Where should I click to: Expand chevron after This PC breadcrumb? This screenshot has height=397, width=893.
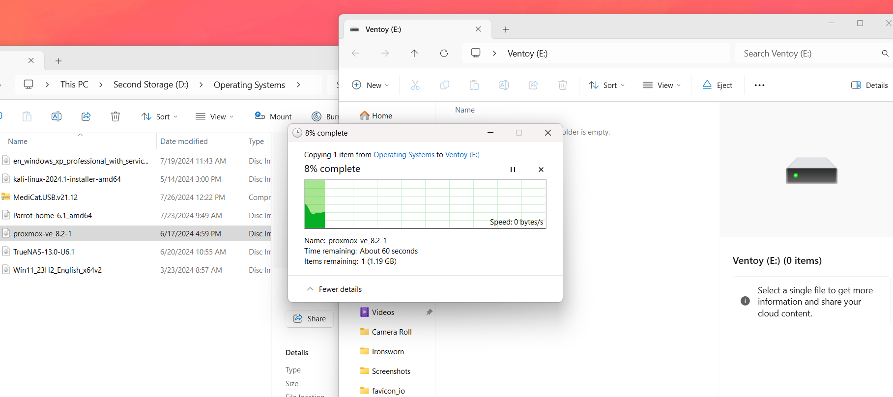pyautogui.click(x=101, y=85)
